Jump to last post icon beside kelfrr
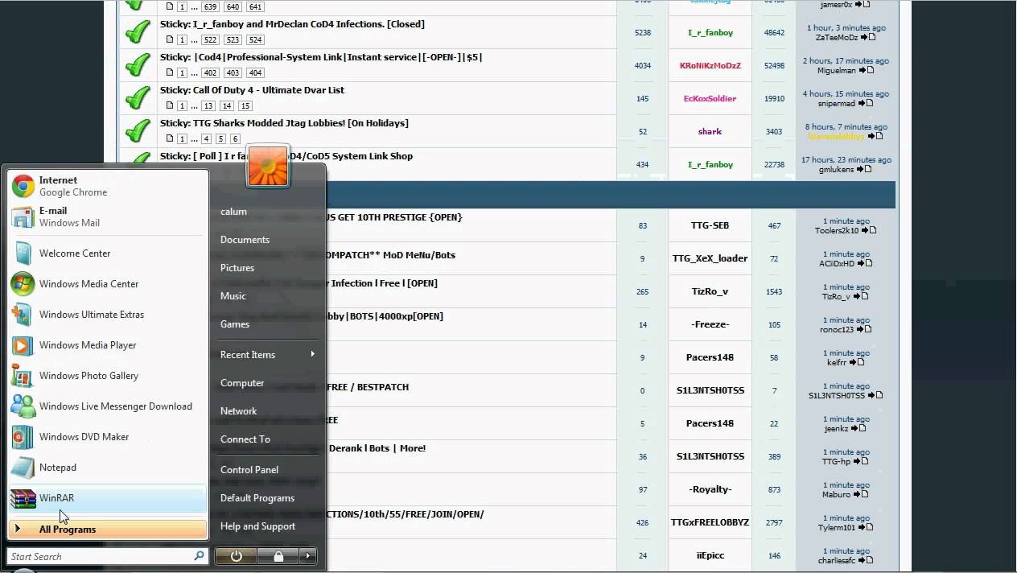 tap(857, 363)
